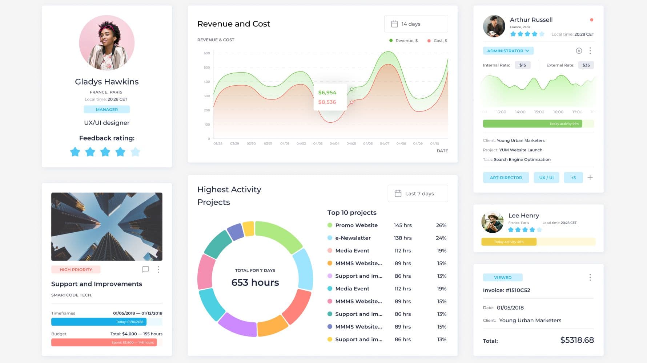Open the three-dot menu on Support and Improvements card

pyautogui.click(x=158, y=269)
